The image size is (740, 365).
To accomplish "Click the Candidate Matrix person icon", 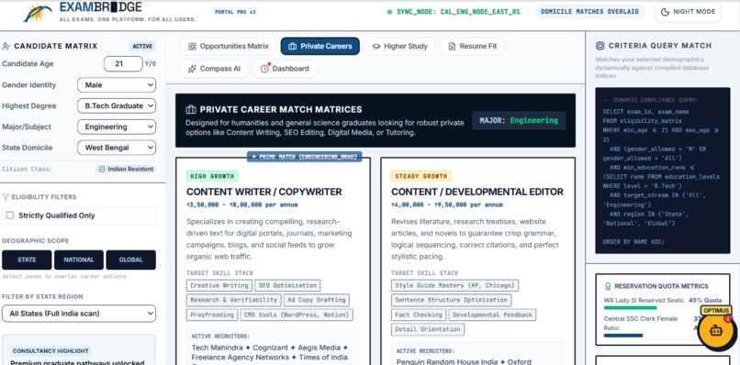I will pyautogui.click(x=6, y=46).
